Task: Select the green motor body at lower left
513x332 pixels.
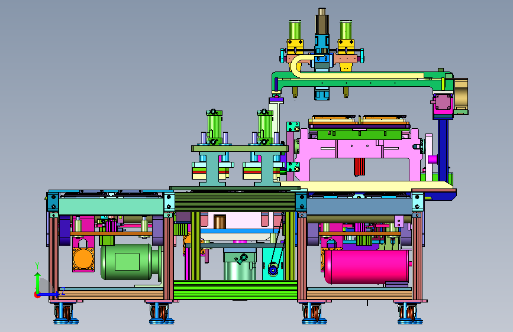Action: tap(126, 262)
